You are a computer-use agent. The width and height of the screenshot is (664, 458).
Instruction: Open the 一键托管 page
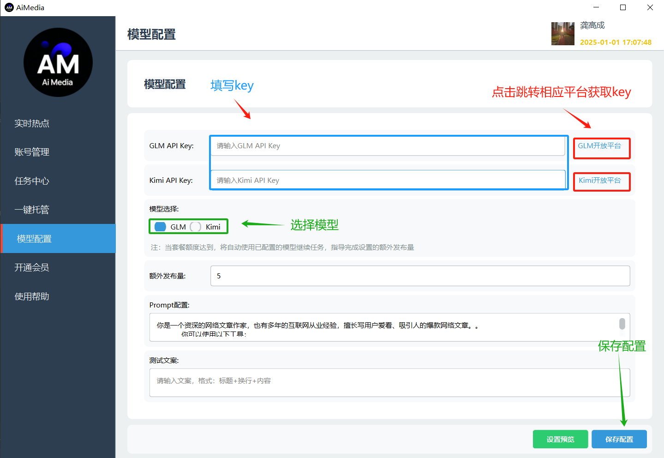(x=31, y=210)
